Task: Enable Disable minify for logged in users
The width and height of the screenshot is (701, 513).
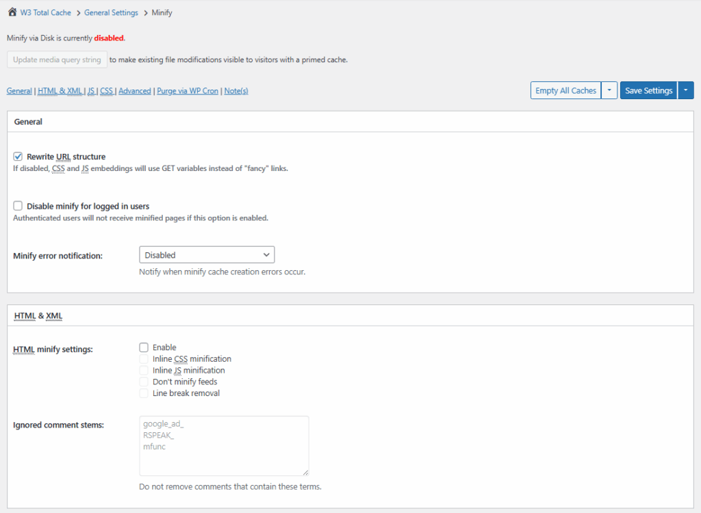Action: click(x=18, y=206)
